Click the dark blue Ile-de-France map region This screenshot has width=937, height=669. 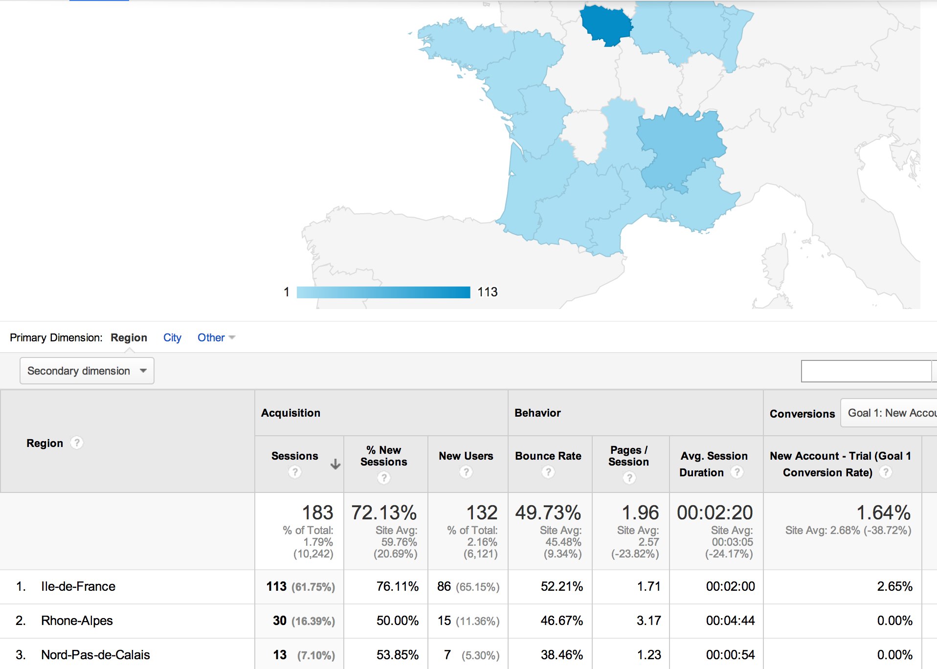pyautogui.click(x=606, y=24)
